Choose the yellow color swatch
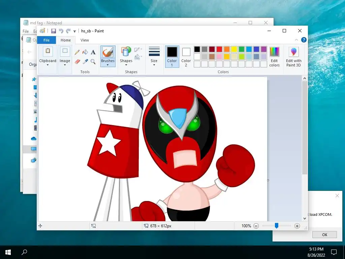Image resolution: width=345 pixels, height=259 pixels. (234, 49)
